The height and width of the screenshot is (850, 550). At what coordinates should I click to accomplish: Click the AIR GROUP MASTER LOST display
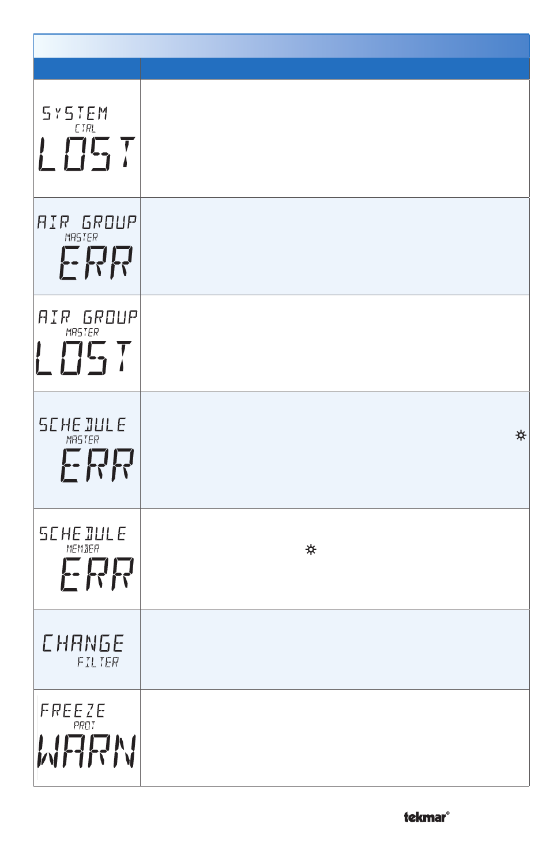pyautogui.click(x=87, y=343)
